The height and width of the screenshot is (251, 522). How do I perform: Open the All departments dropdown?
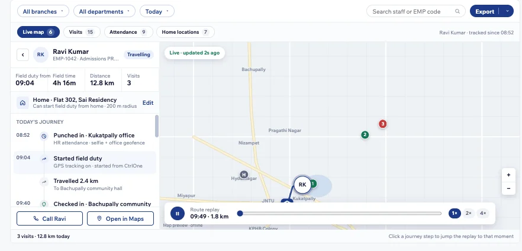104,11
